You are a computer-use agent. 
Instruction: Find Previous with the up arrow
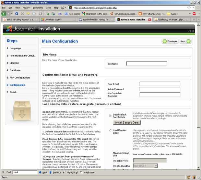[x=55, y=172]
